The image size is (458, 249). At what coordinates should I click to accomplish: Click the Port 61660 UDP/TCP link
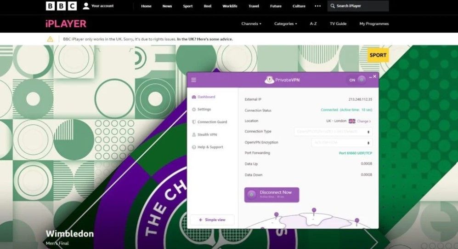coord(355,153)
